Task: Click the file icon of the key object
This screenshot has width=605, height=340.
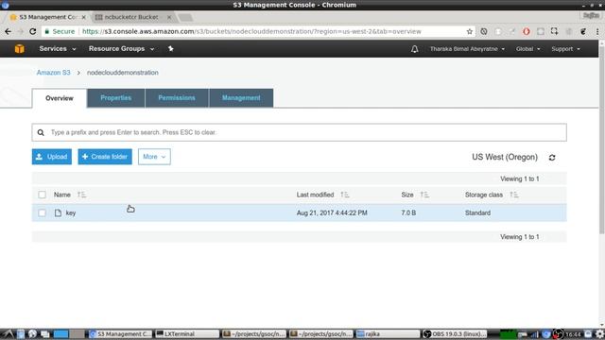Action: pyautogui.click(x=58, y=212)
